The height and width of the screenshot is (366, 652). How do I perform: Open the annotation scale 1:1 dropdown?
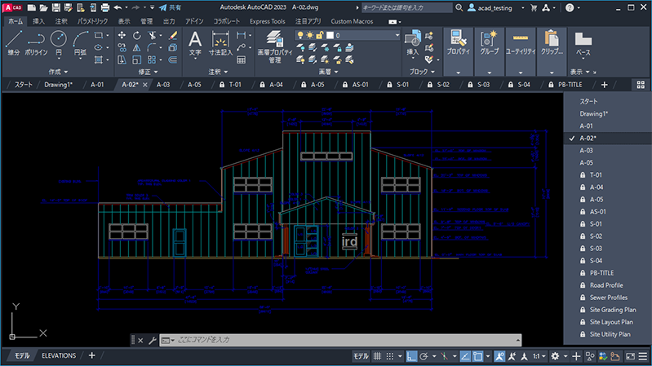539,356
